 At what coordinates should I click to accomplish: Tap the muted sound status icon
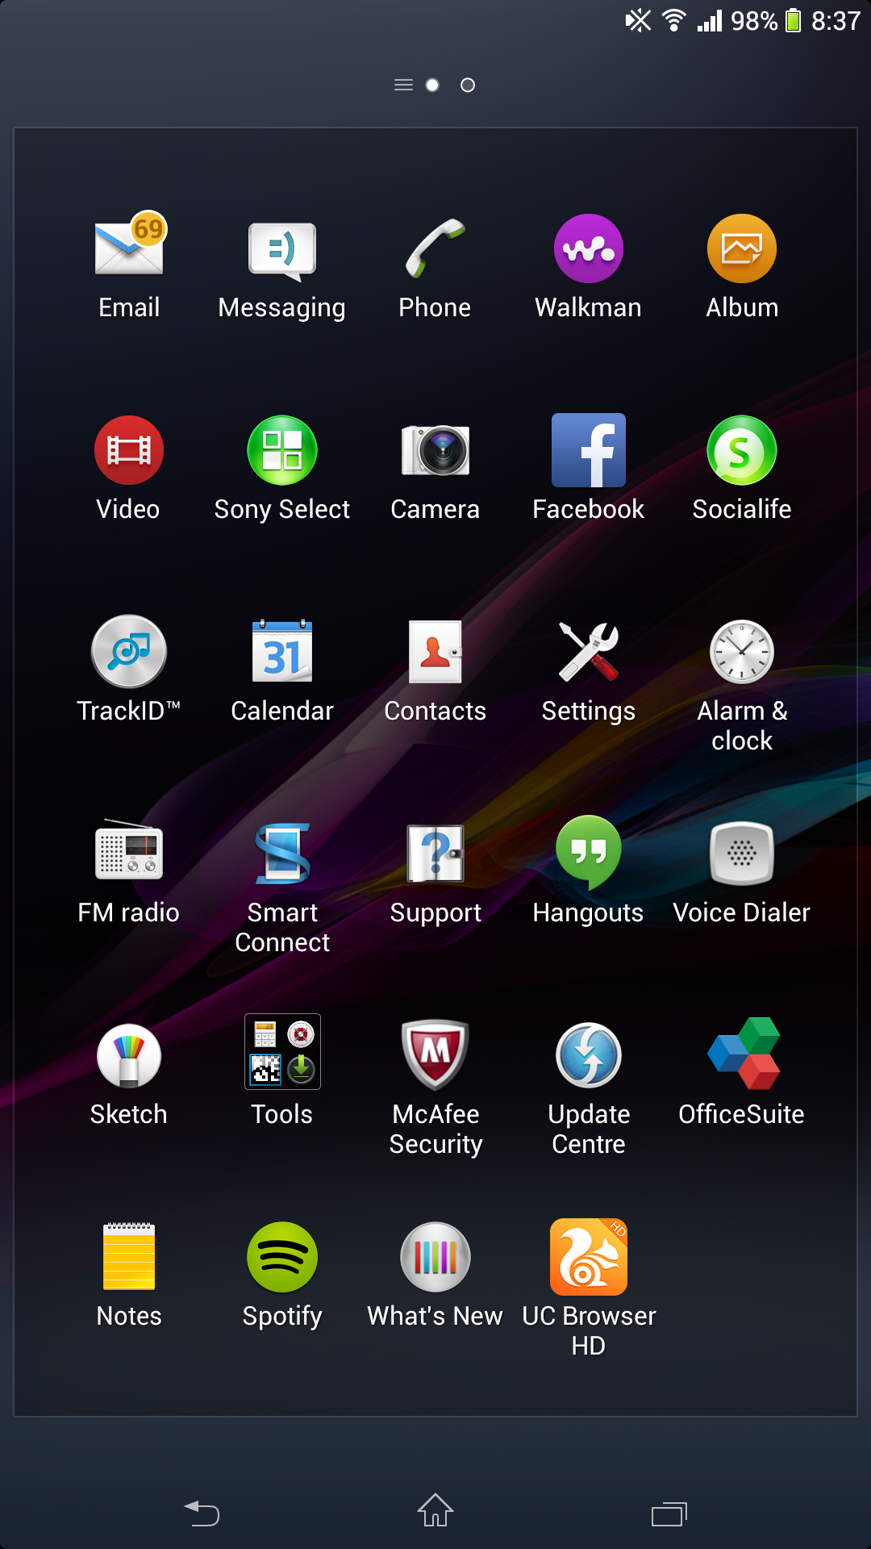click(x=638, y=20)
